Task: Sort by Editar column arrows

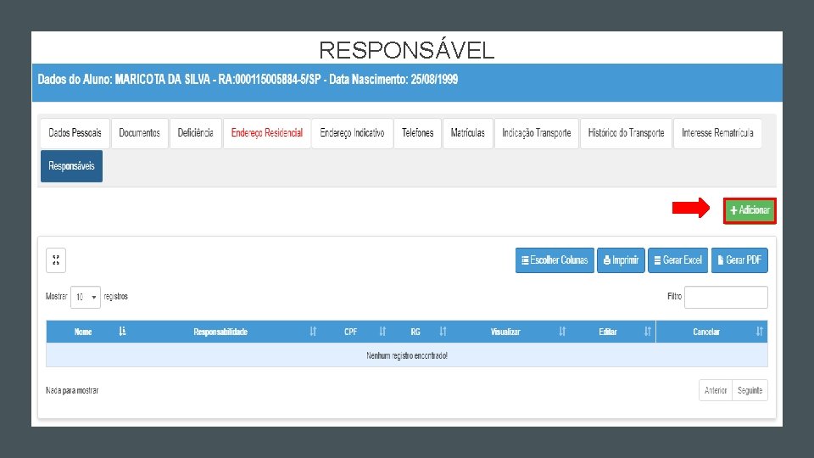Action: 647,332
